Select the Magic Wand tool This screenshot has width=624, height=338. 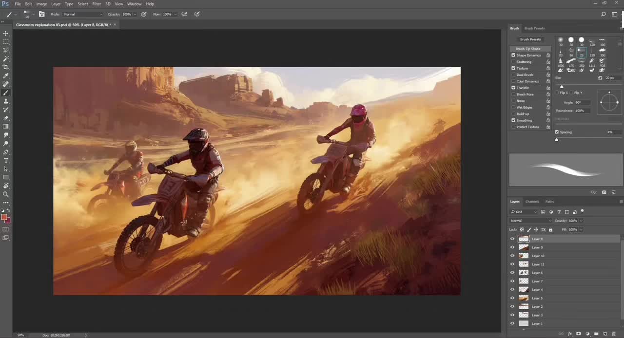pyautogui.click(x=6, y=59)
